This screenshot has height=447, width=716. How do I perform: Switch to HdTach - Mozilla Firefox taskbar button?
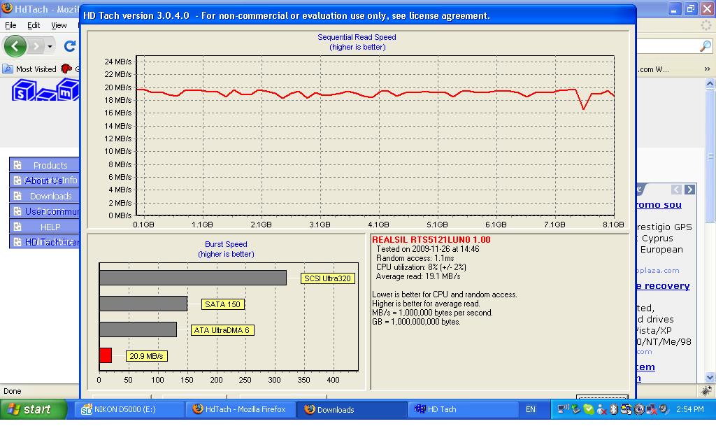tap(241, 409)
